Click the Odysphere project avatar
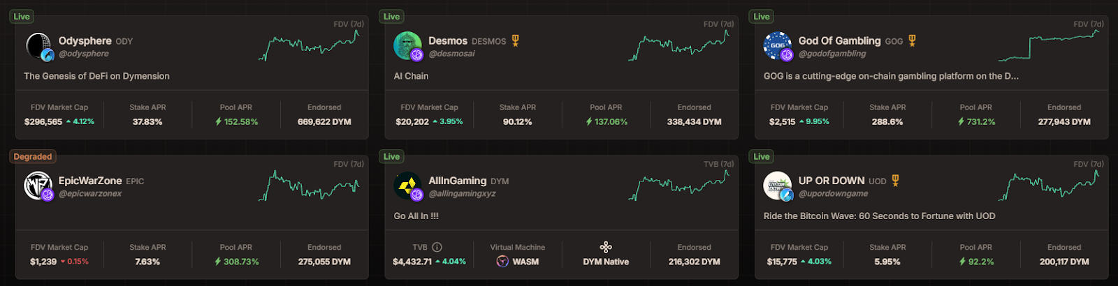Image resolution: width=1118 pixels, height=286 pixels. [x=38, y=46]
